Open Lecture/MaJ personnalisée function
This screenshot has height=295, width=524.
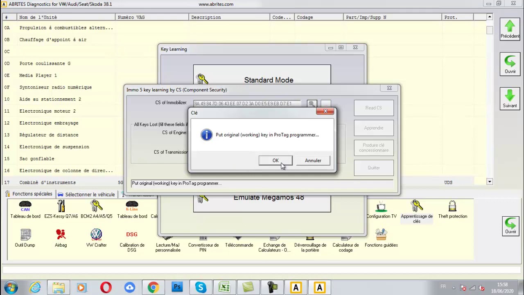(x=168, y=244)
